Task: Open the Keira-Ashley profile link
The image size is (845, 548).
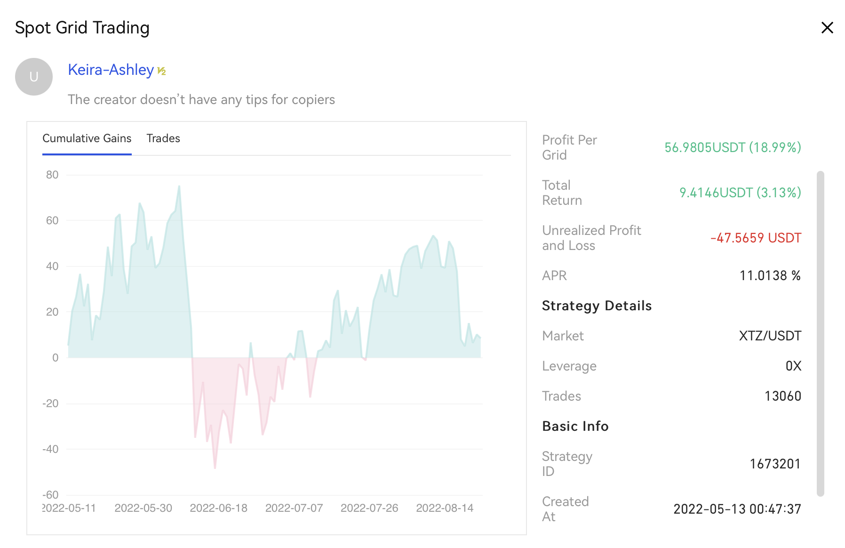Action: [111, 70]
